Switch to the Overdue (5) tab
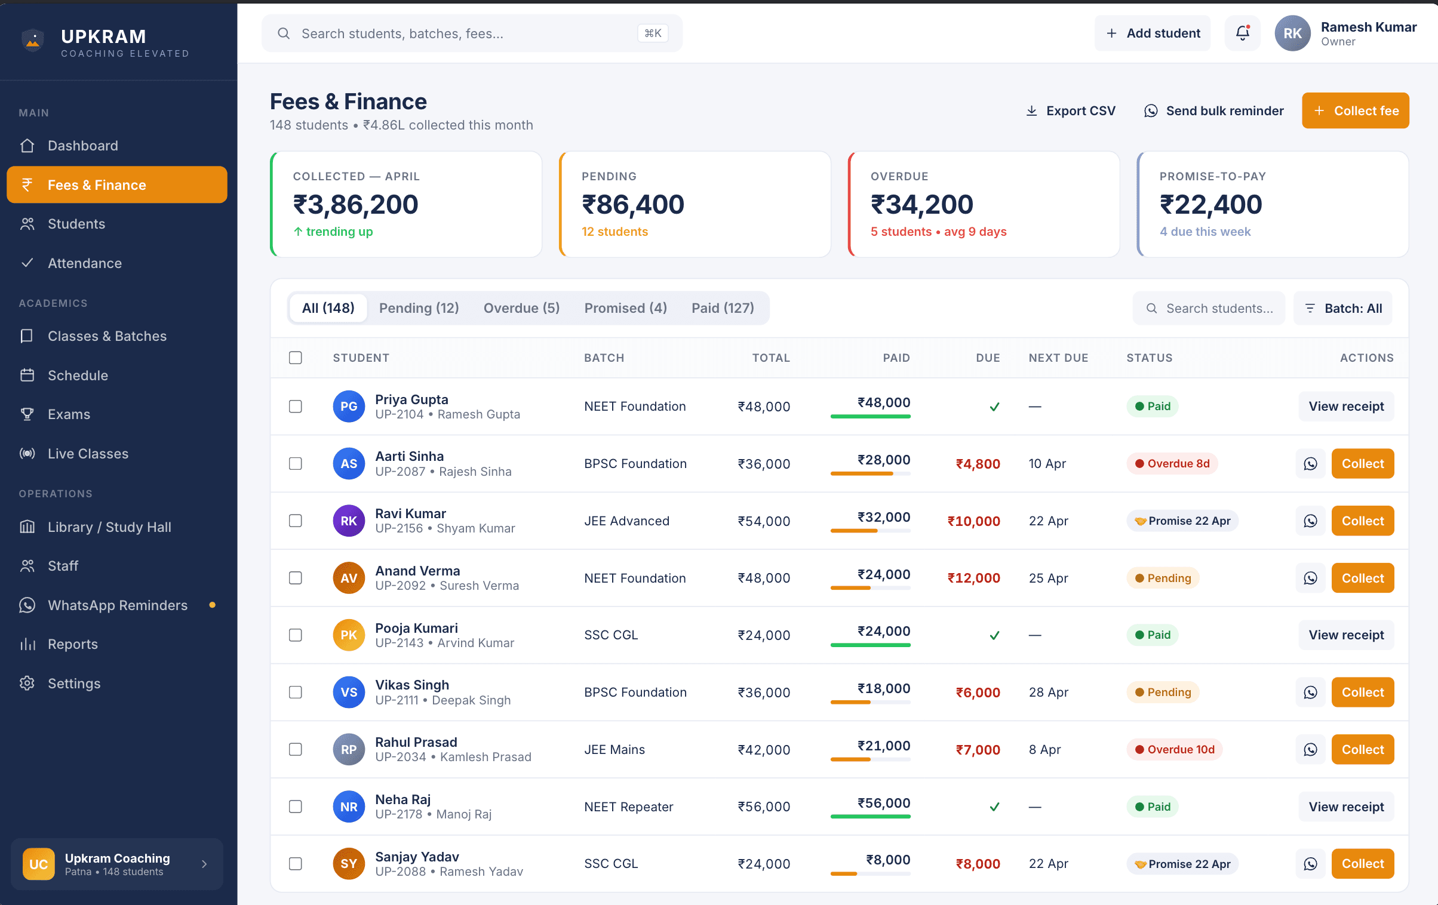 pyautogui.click(x=521, y=308)
